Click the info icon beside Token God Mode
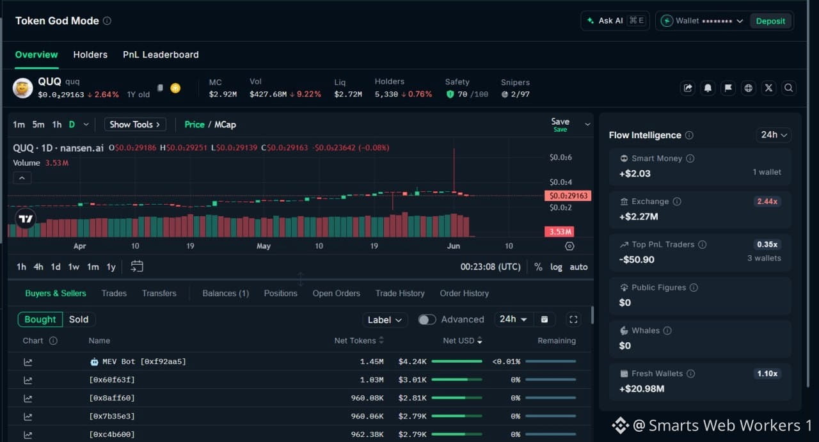The height and width of the screenshot is (442, 819). click(x=107, y=20)
